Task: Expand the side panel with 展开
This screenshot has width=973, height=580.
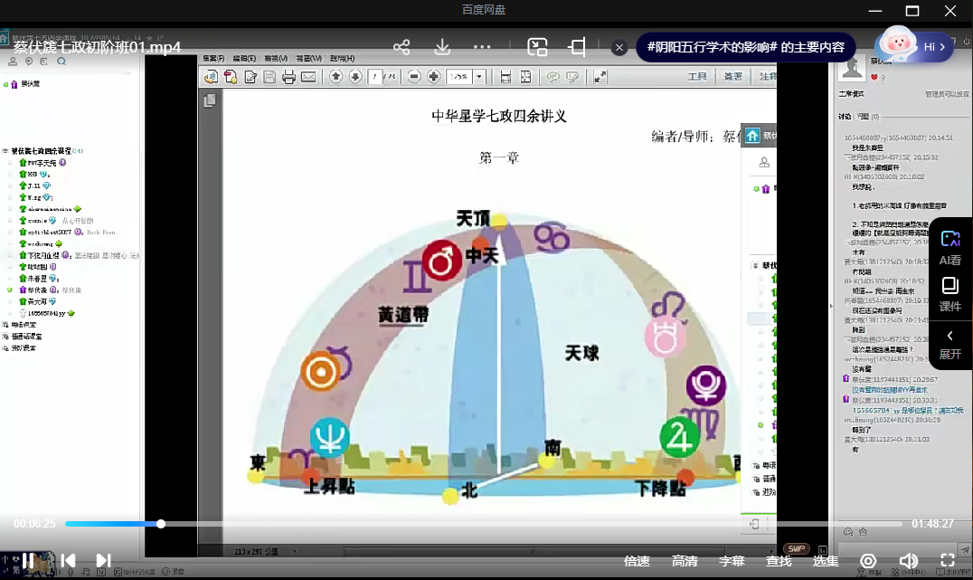Action: coord(950,345)
